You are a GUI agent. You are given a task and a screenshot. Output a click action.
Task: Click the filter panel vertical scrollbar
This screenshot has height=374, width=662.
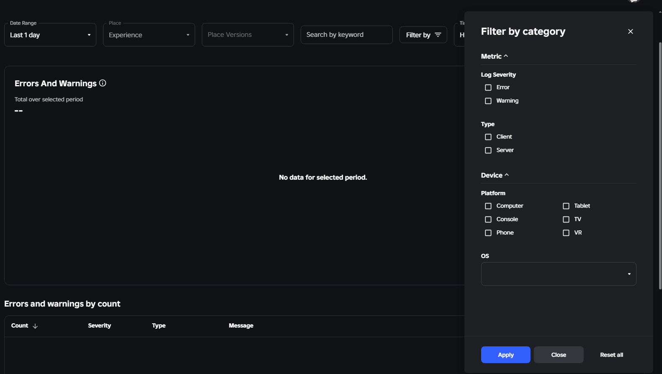(660, 165)
